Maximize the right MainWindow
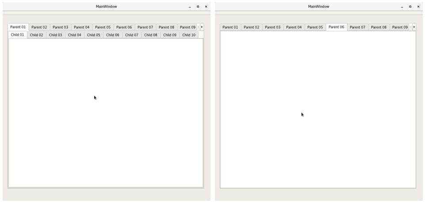This screenshot has width=425, height=203. (410, 7)
